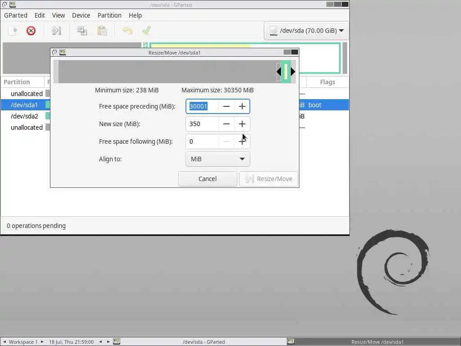Click the Minimum size: 238 MiB label

click(127, 90)
